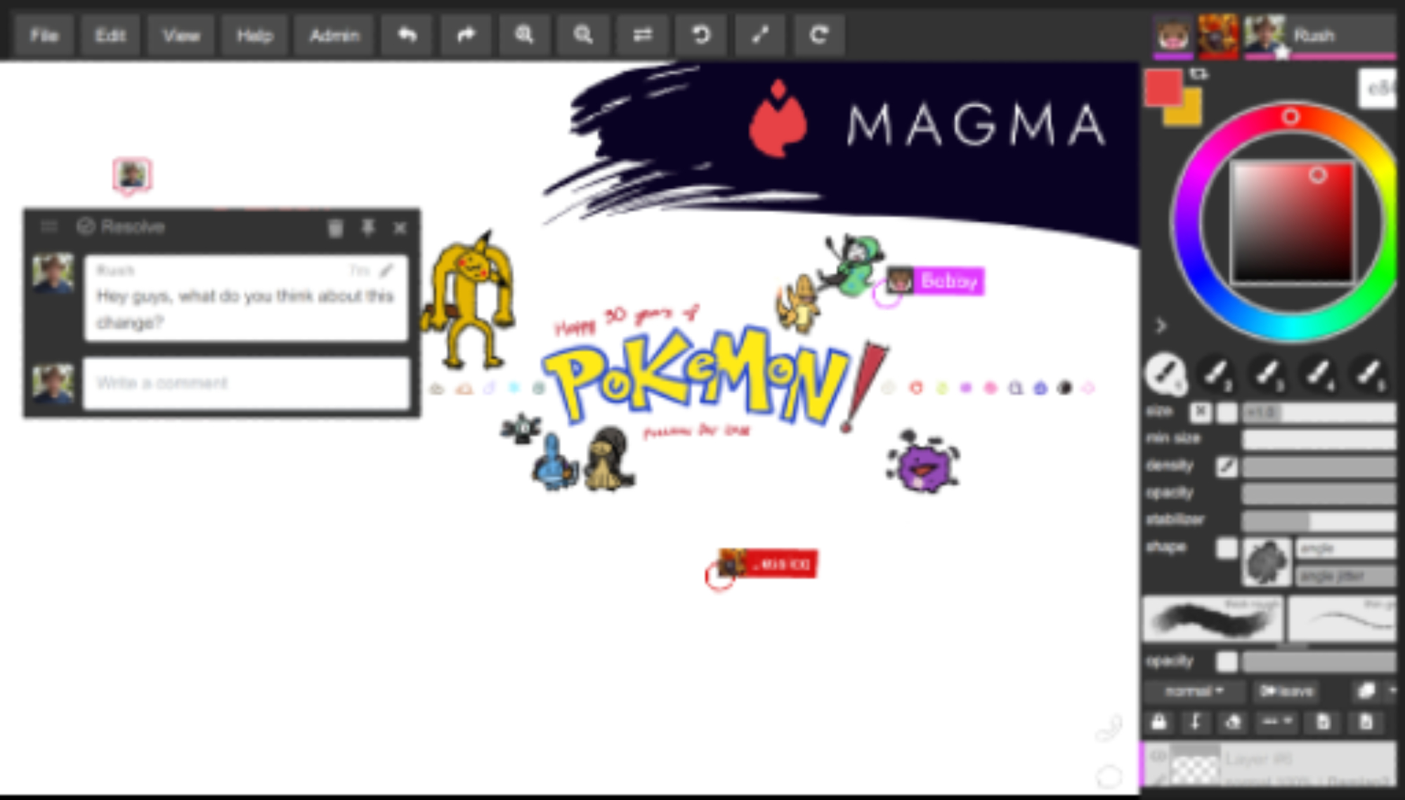Rotate view counter-clockwise icon
1405x800 pixels.
[x=700, y=35]
